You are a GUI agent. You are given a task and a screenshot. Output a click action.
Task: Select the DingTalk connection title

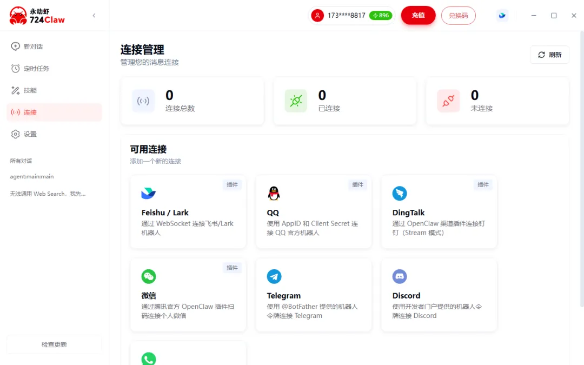pos(409,213)
